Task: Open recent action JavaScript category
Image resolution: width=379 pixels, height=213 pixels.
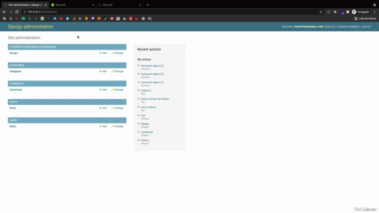Action: coord(147,132)
